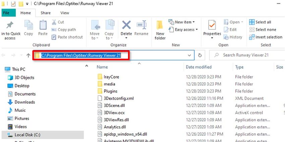Open Desktop in navigation pane

tap(18, 86)
